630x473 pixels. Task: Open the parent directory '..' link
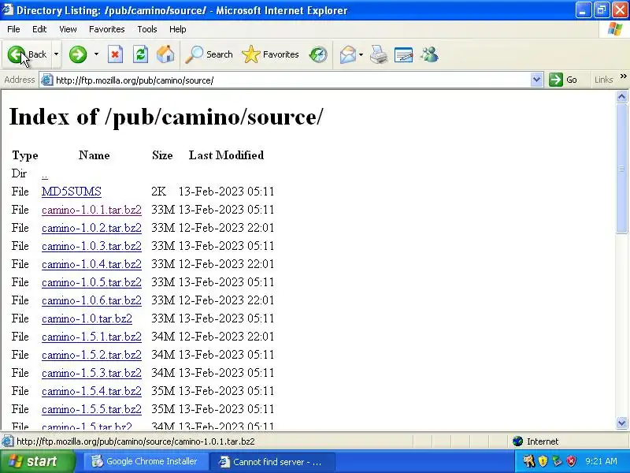coord(45,174)
